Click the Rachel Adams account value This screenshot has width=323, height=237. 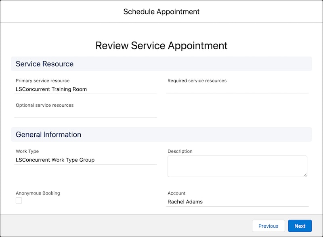(185, 202)
